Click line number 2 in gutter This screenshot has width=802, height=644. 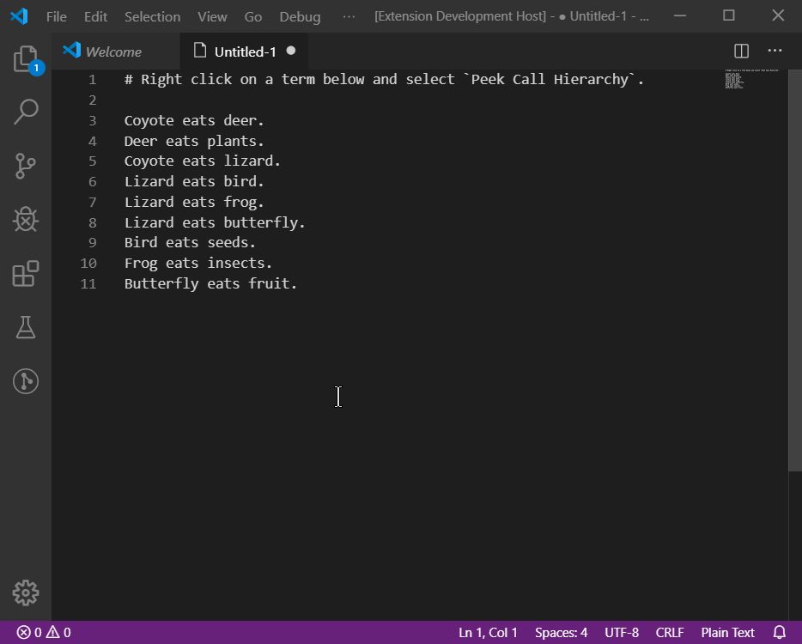click(x=92, y=100)
